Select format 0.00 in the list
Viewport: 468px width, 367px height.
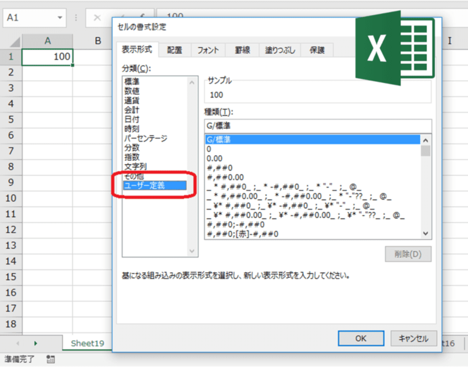pos(312,158)
